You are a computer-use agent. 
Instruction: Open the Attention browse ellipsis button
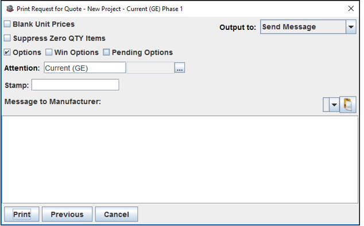tap(180, 68)
